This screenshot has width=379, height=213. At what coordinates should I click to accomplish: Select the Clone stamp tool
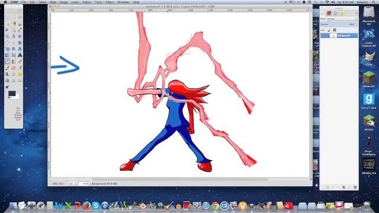click(14, 74)
